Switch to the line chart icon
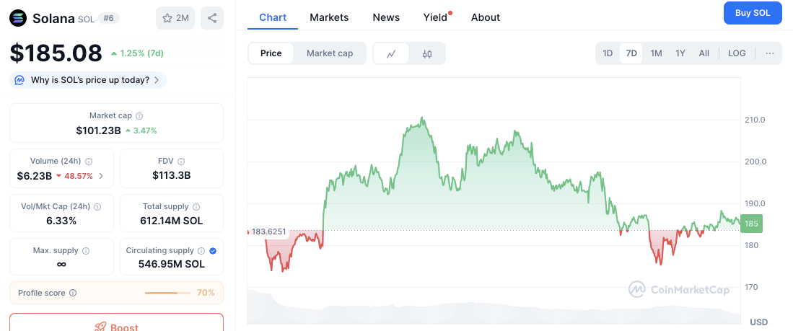This screenshot has width=793, height=331. coord(391,53)
